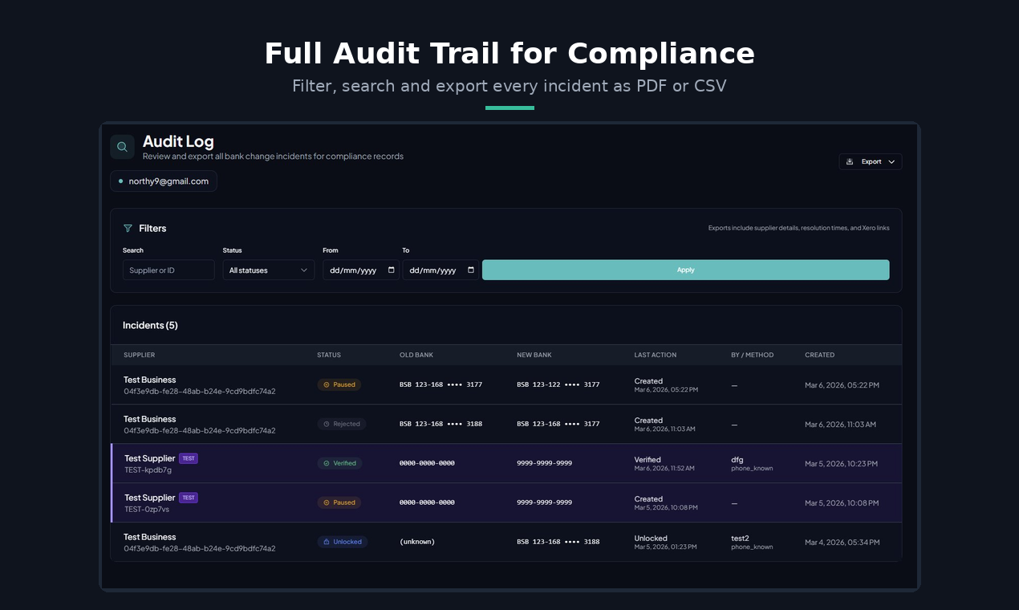
Task: Click new bank BSB 123-122 •••• 3177
Action: (558, 384)
